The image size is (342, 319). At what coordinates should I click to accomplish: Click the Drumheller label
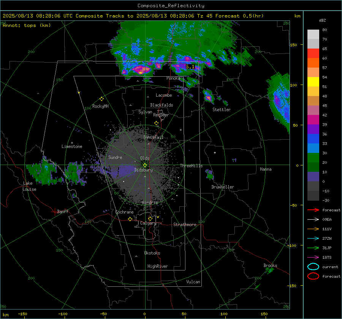[223, 187]
